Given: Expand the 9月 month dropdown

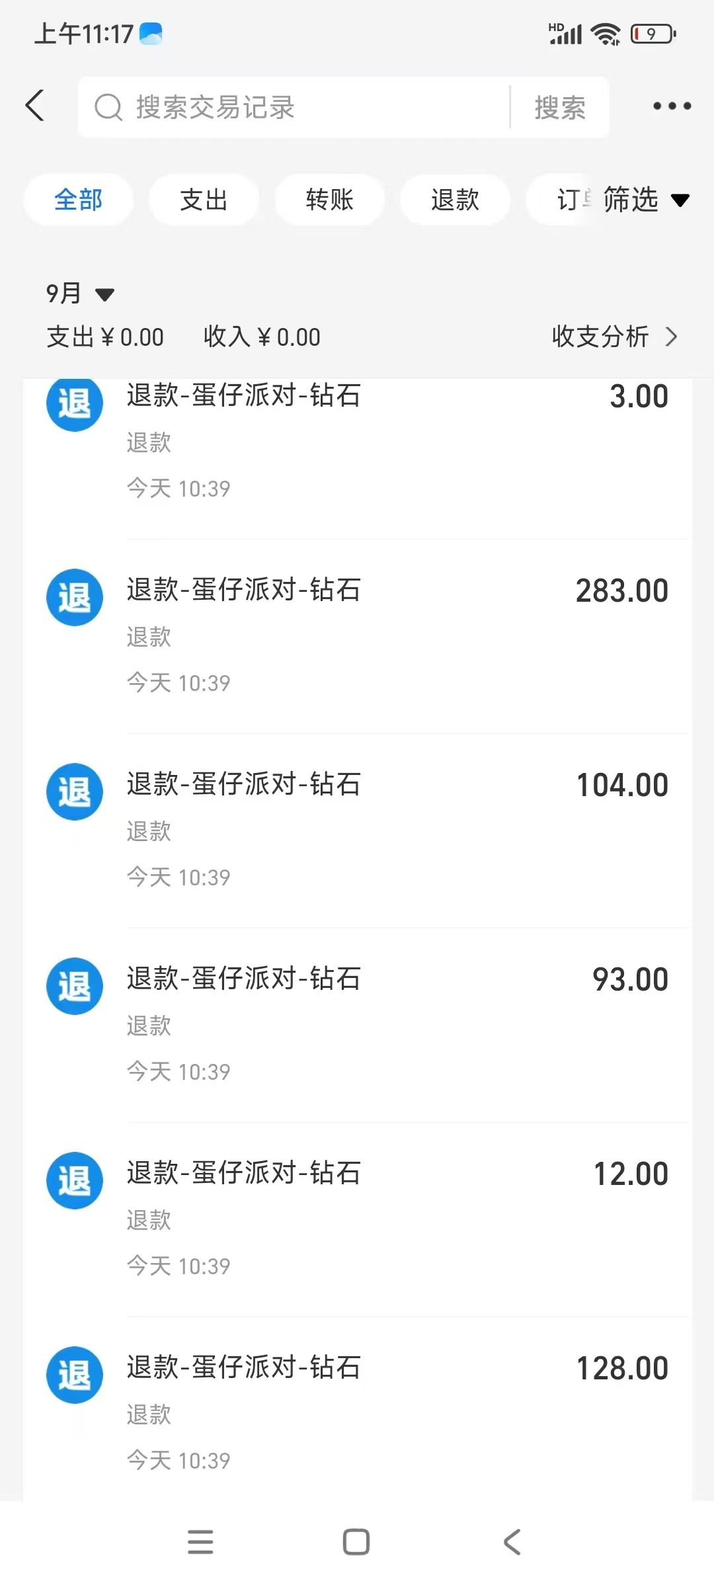Looking at the screenshot, I should [80, 293].
